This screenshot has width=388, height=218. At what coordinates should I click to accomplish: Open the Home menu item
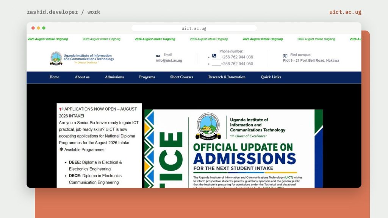click(x=55, y=77)
